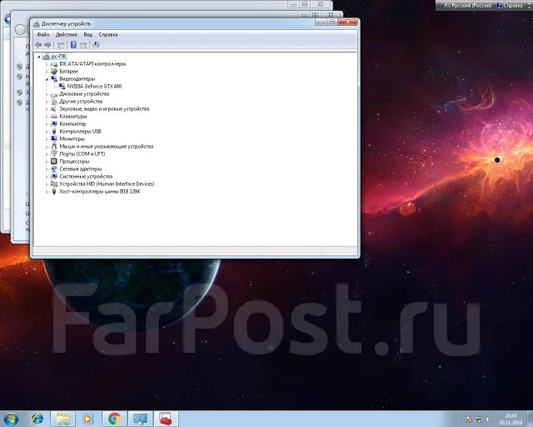Click the Show desktop strip on the taskbar
533x427 pixels.
[531, 419]
